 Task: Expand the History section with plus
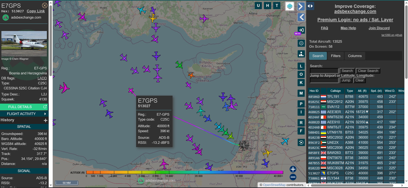[46, 120]
